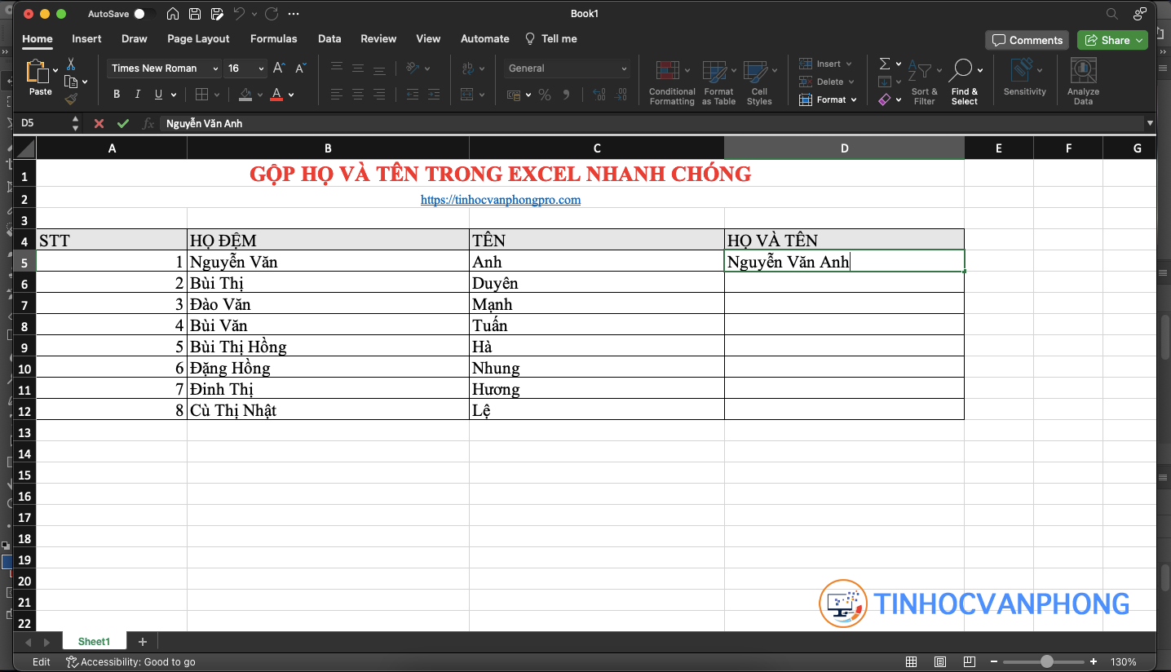Image resolution: width=1171 pixels, height=672 pixels.
Task: Click Format as Table icon
Action: pos(714,72)
